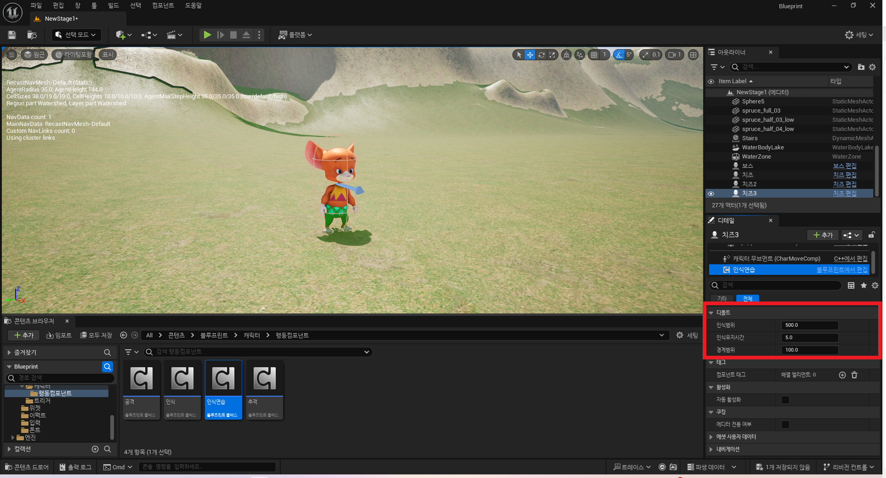This screenshot has height=478, width=886.
Task: Expand the 에셋 사용자 데이터 section
Action: (711, 437)
